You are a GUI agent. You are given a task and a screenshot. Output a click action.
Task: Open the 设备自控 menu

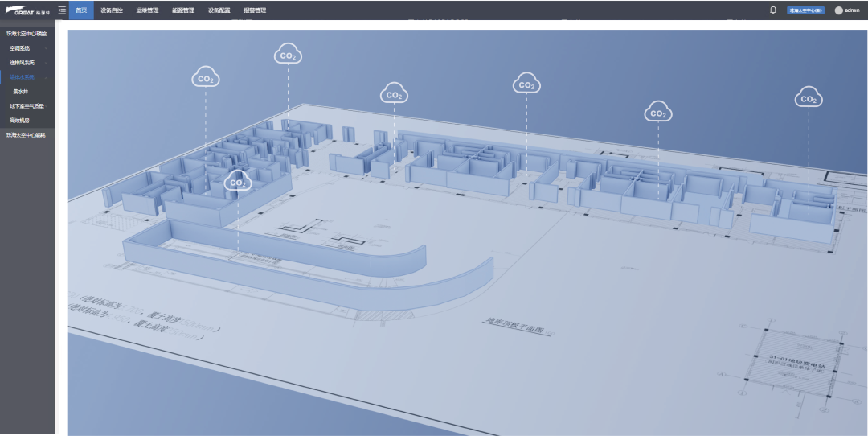112,10
